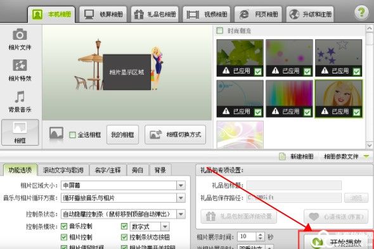
Task: Open 相片文件 camera icon in sidebar
Action: coord(20,35)
